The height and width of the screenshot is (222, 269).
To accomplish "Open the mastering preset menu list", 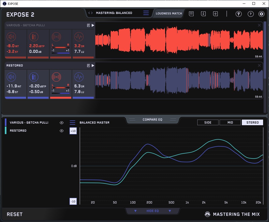I will pos(146,13).
